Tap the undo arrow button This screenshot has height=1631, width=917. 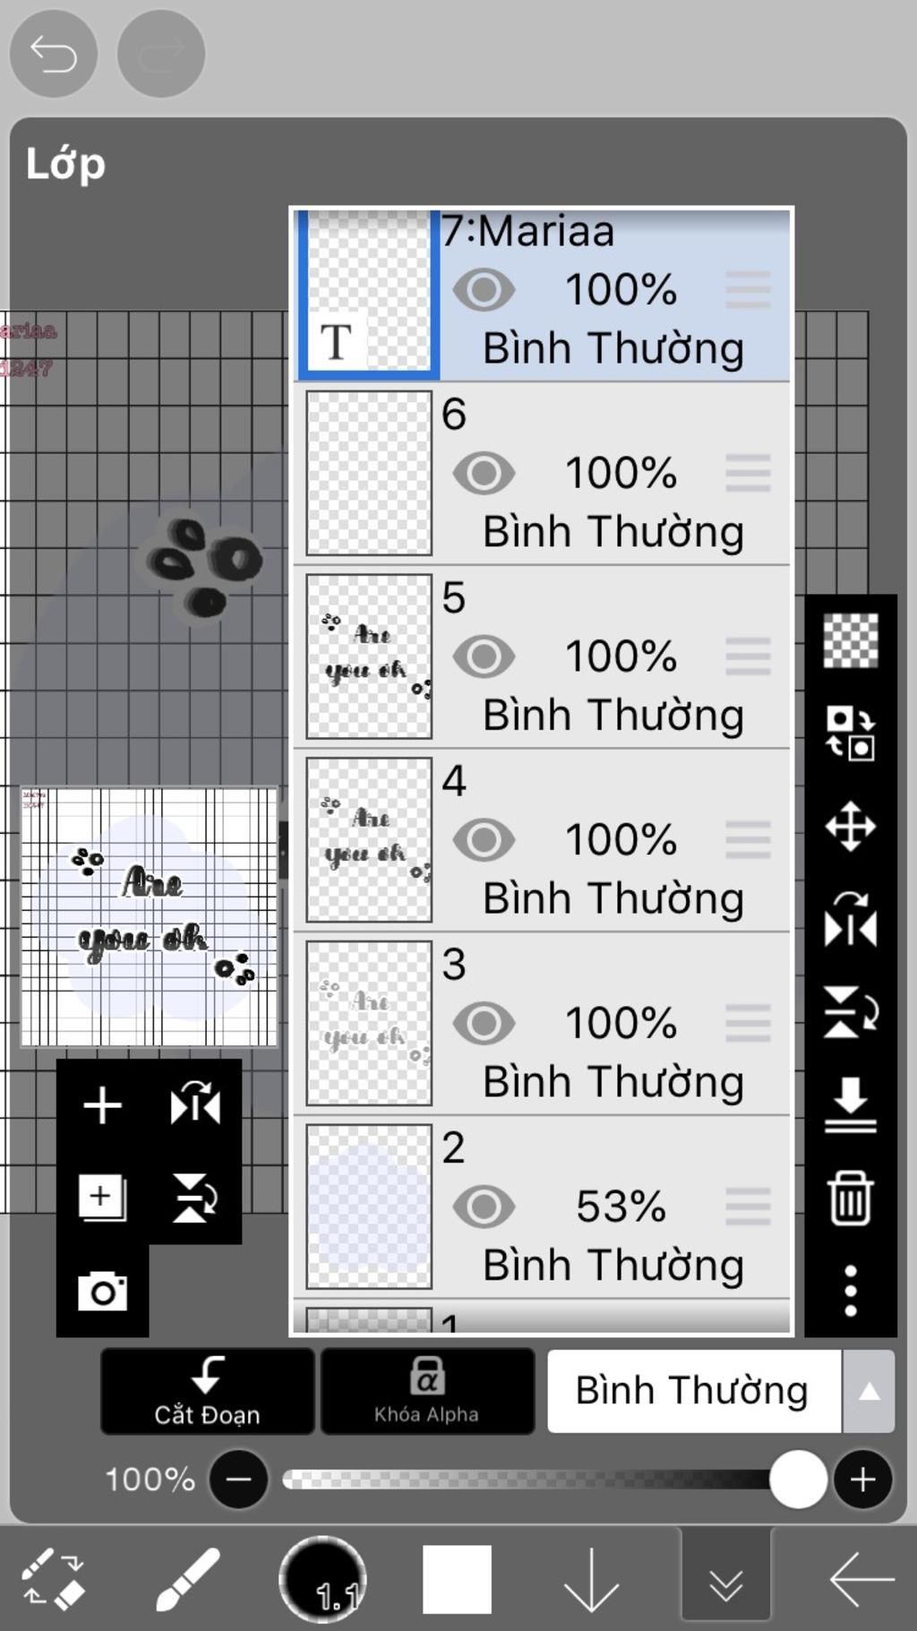53,54
